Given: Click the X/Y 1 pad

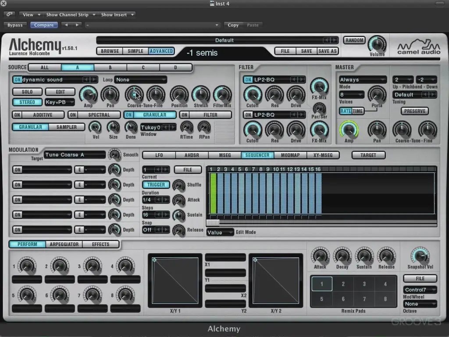Looking at the screenshot, I should (x=175, y=280).
